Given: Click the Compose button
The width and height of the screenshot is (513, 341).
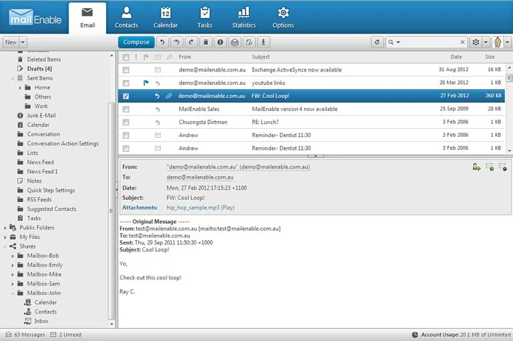Looking at the screenshot, I should 136,42.
